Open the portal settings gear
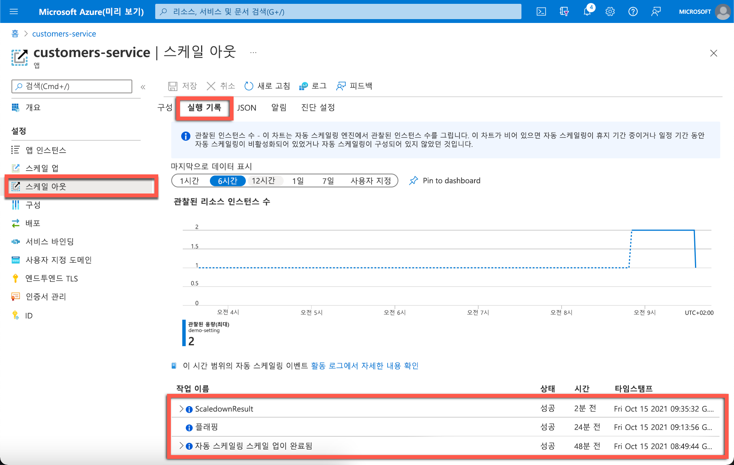This screenshot has width=734, height=465. (x=610, y=11)
